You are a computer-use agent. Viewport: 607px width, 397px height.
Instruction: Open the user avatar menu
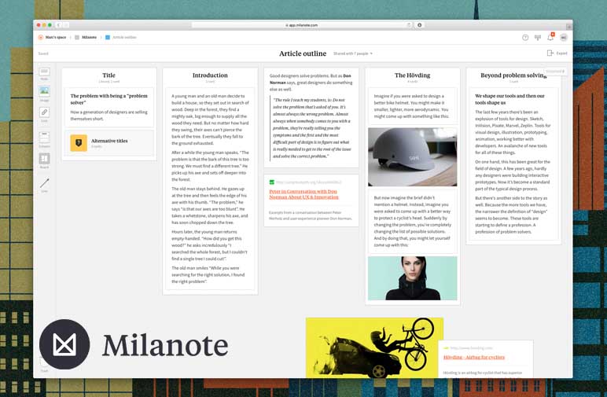tap(564, 38)
